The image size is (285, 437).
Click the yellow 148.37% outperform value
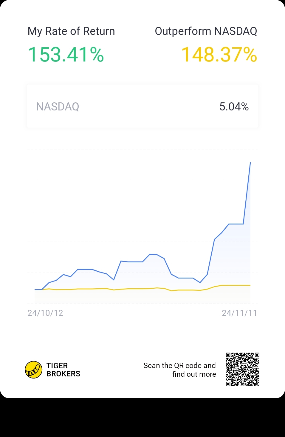point(219,55)
